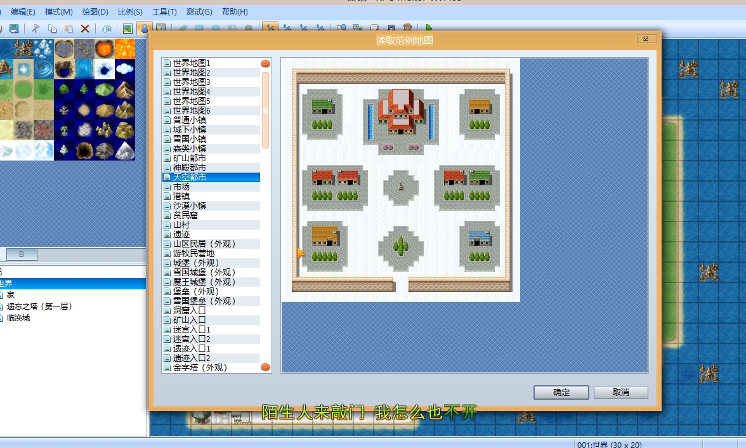Viewport: 746px width, 448px height.
Task: Select the dark cave hole tile
Action: [x=84, y=150]
